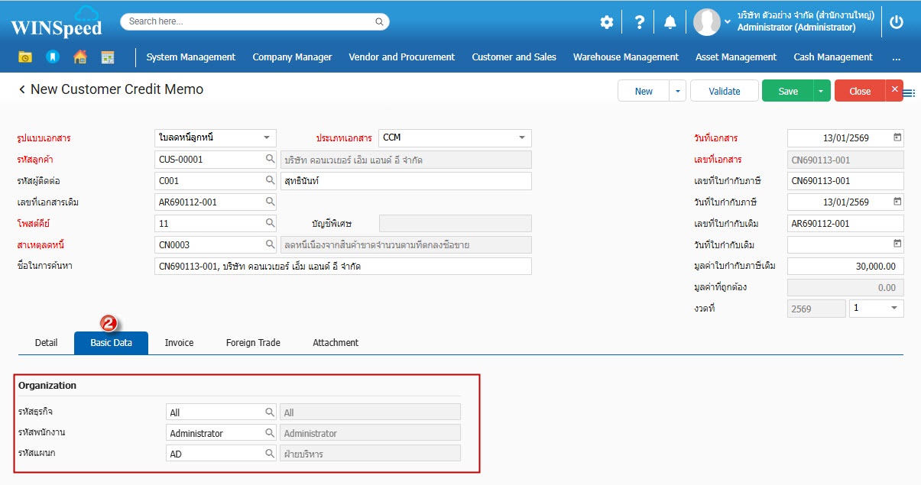Click the list menu icon beside Close

(910, 93)
